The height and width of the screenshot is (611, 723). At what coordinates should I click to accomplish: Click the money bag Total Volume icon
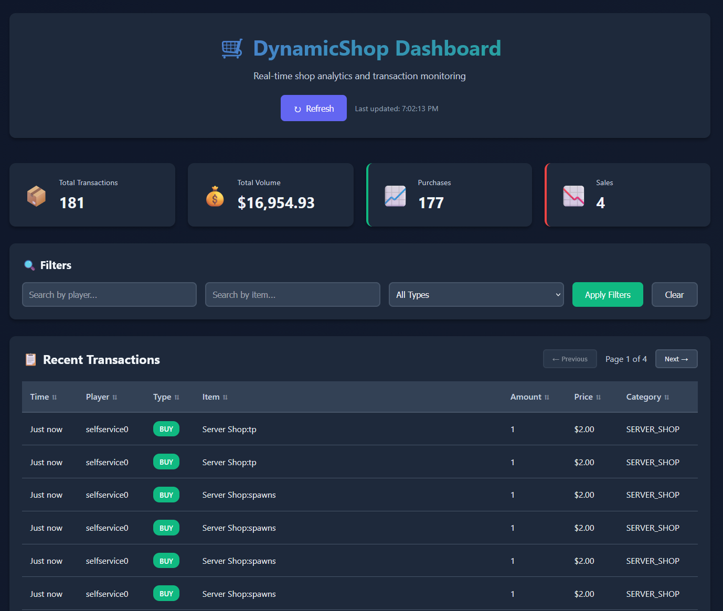[x=215, y=196]
